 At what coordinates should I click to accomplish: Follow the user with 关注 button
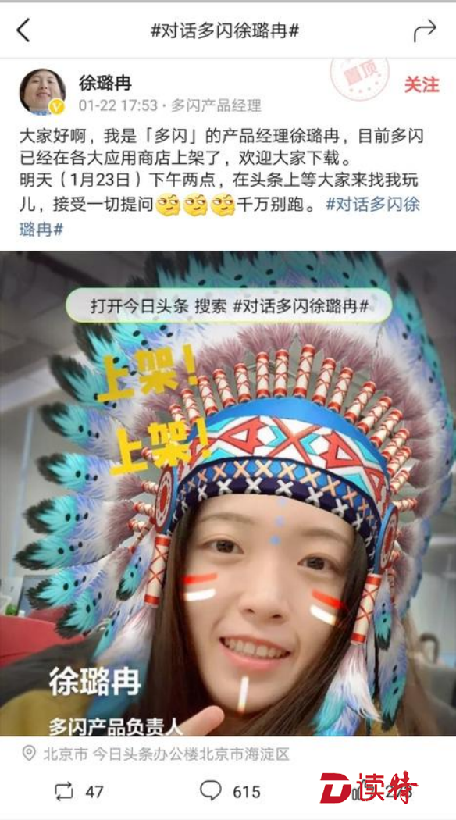point(422,84)
